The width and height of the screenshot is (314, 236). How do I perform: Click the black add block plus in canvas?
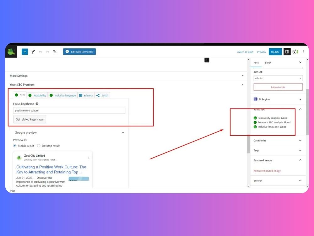coord(207,60)
